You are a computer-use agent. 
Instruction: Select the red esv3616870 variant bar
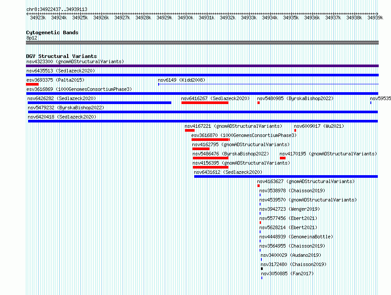210,140
